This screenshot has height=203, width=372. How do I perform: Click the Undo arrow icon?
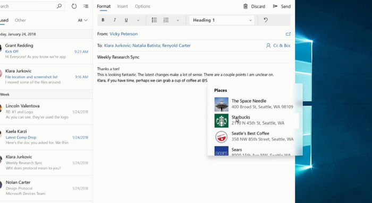(x=266, y=20)
